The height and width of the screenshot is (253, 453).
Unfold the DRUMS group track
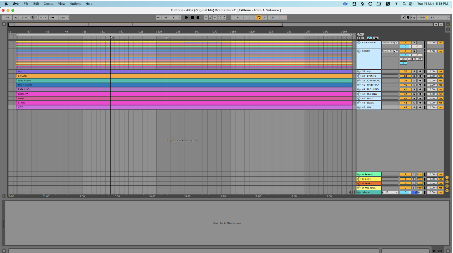[359, 51]
